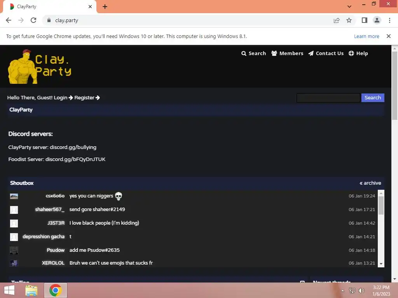The height and width of the screenshot is (298, 398).
Task: Show hidden system tray icons
Action: [343, 291]
